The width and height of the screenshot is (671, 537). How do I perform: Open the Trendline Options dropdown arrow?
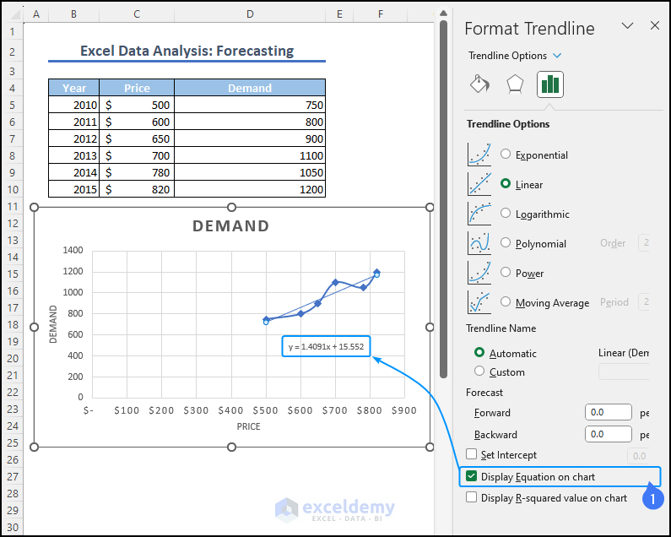[557, 56]
